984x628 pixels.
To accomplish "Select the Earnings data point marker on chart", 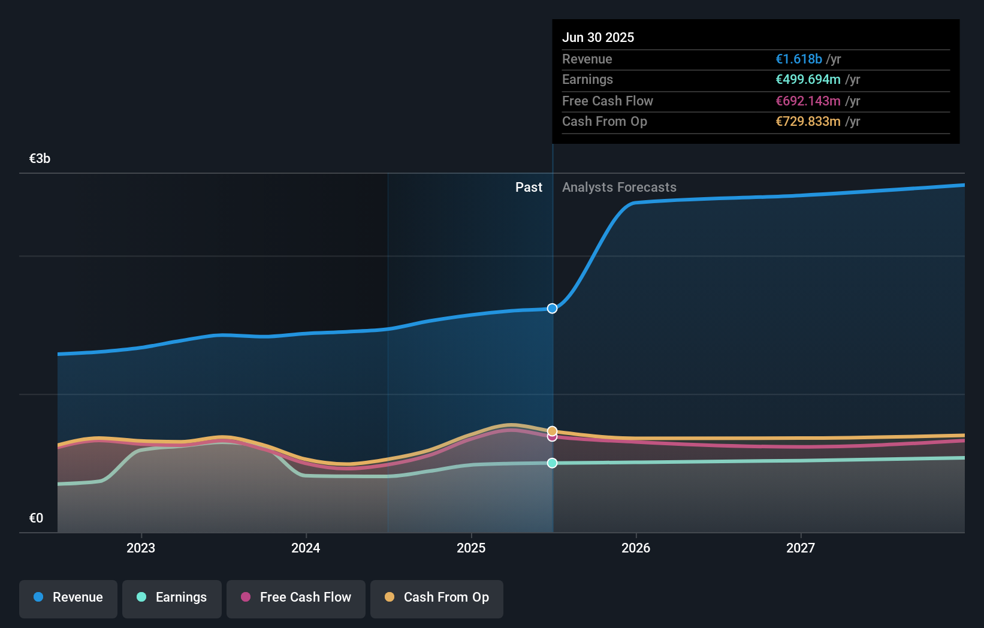I will 553,463.
